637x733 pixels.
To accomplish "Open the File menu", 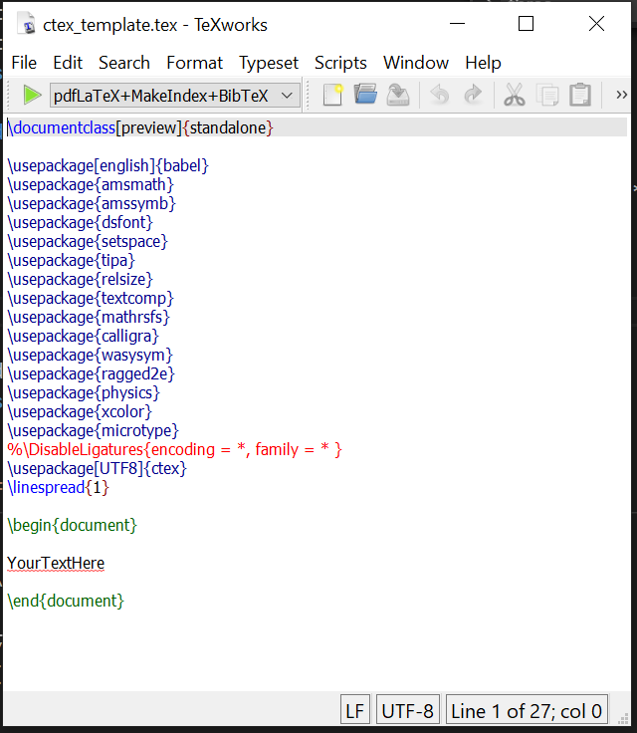I will click(24, 63).
